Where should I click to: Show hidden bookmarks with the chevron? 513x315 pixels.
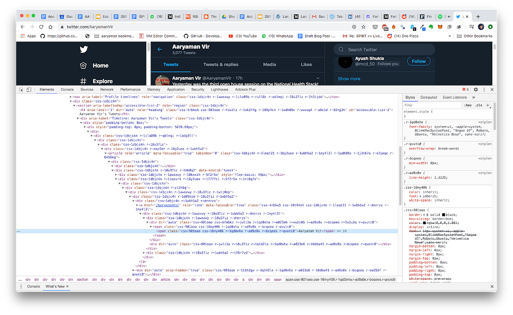click(x=450, y=36)
